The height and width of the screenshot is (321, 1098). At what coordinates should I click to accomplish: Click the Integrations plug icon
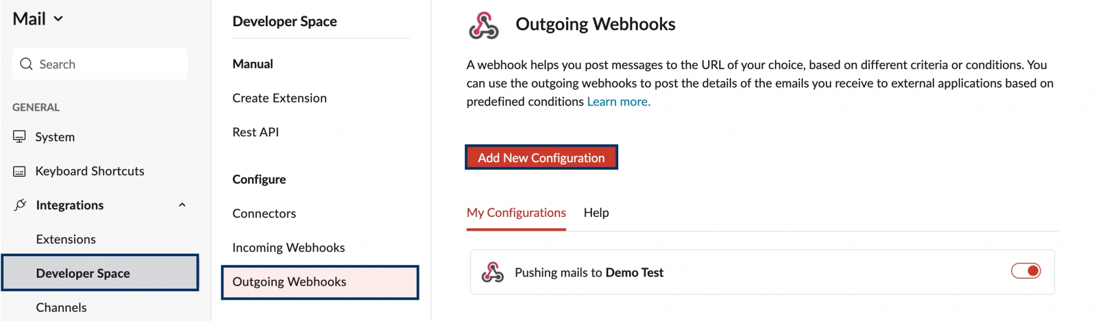pyautogui.click(x=20, y=205)
